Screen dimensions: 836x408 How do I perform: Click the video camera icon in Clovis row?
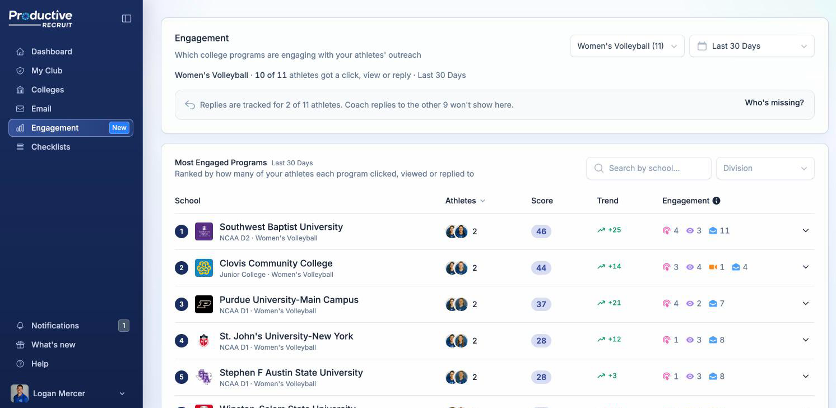(x=713, y=267)
